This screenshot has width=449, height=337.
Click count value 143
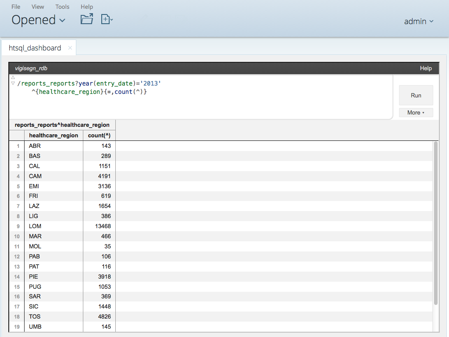click(x=106, y=146)
